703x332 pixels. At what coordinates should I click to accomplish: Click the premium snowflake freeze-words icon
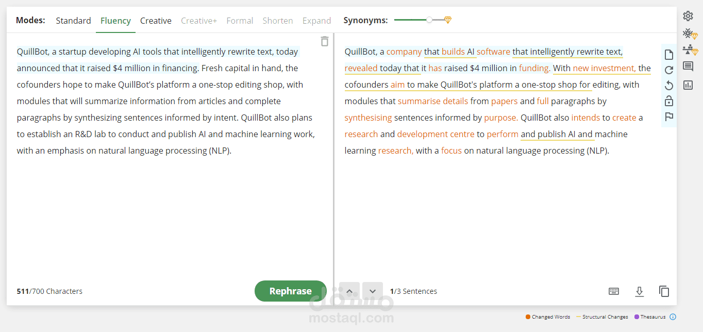689,34
